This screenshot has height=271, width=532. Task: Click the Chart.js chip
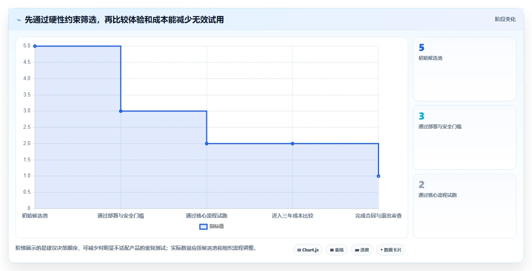[308, 250]
